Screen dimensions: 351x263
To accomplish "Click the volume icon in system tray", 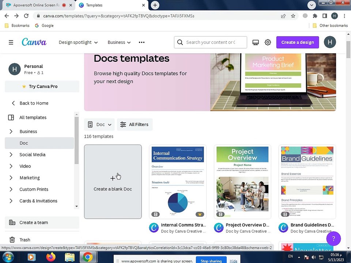I will point(314,258).
